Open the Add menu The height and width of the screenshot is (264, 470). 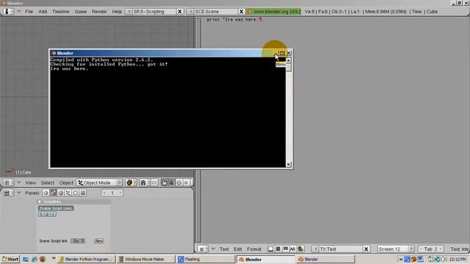[x=43, y=12]
